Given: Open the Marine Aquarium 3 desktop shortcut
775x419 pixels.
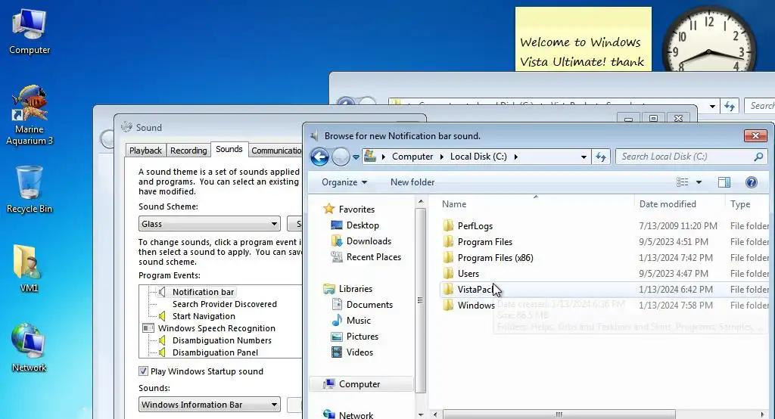Looking at the screenshot, I should coord(30,115).
